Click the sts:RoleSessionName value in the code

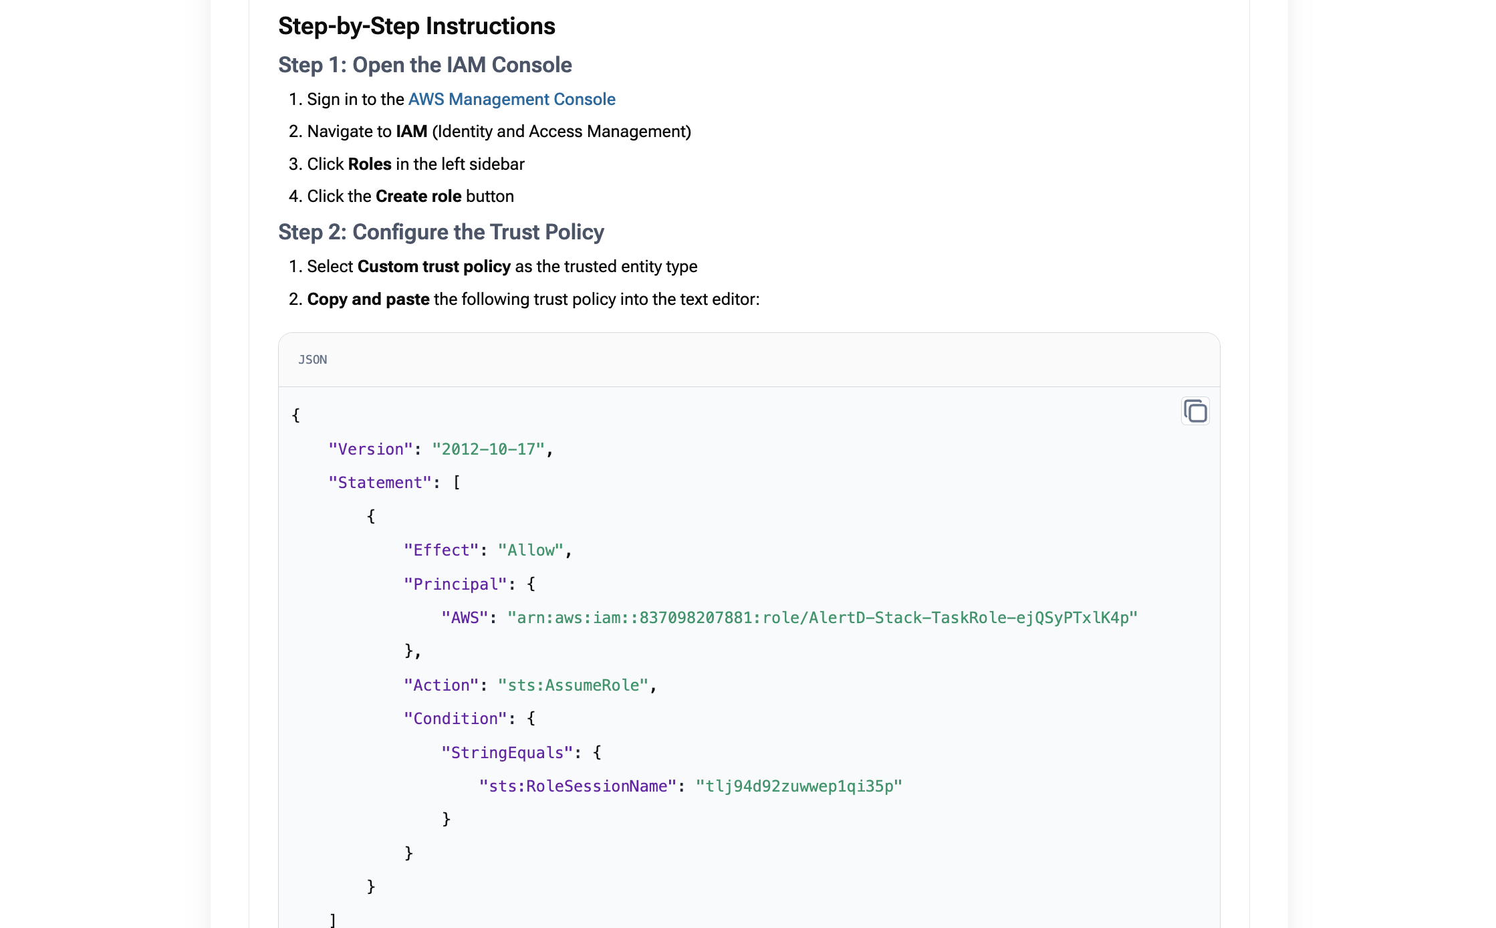coord(799,786)
